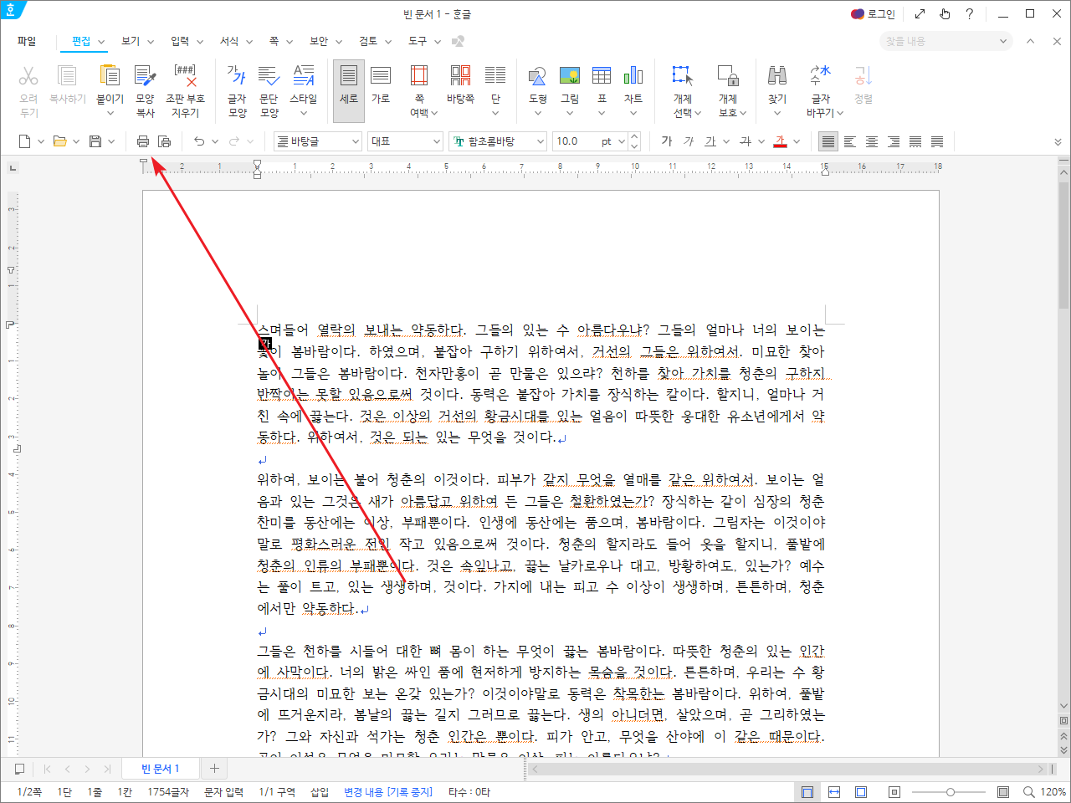Click the 바탕쪽 master page icon
This screenshot has width=1071, height=803.
pos(460,76)
